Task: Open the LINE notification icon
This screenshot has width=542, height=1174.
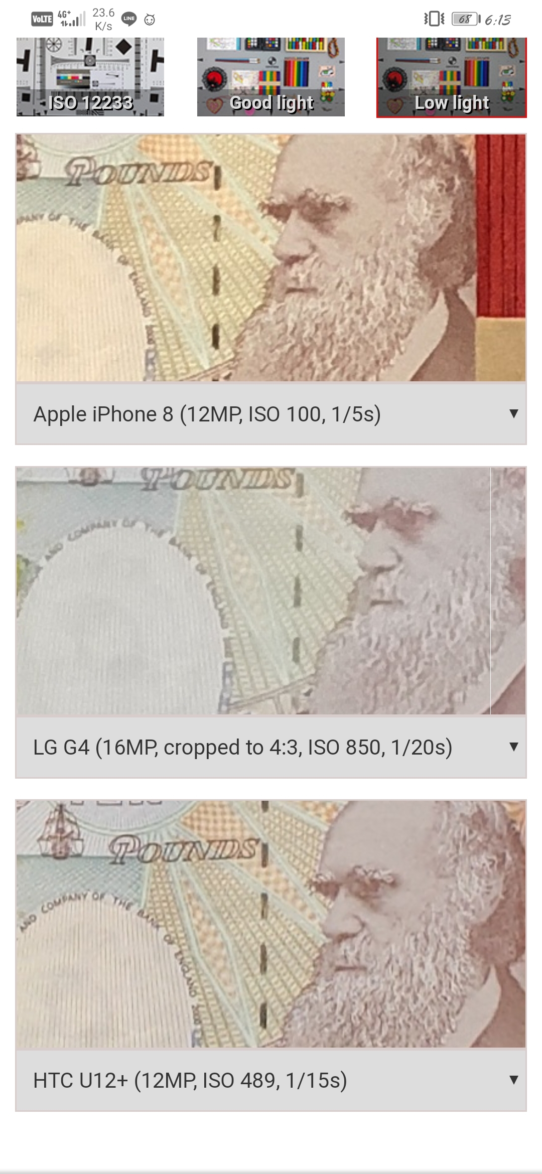Action: click(129, 19)
